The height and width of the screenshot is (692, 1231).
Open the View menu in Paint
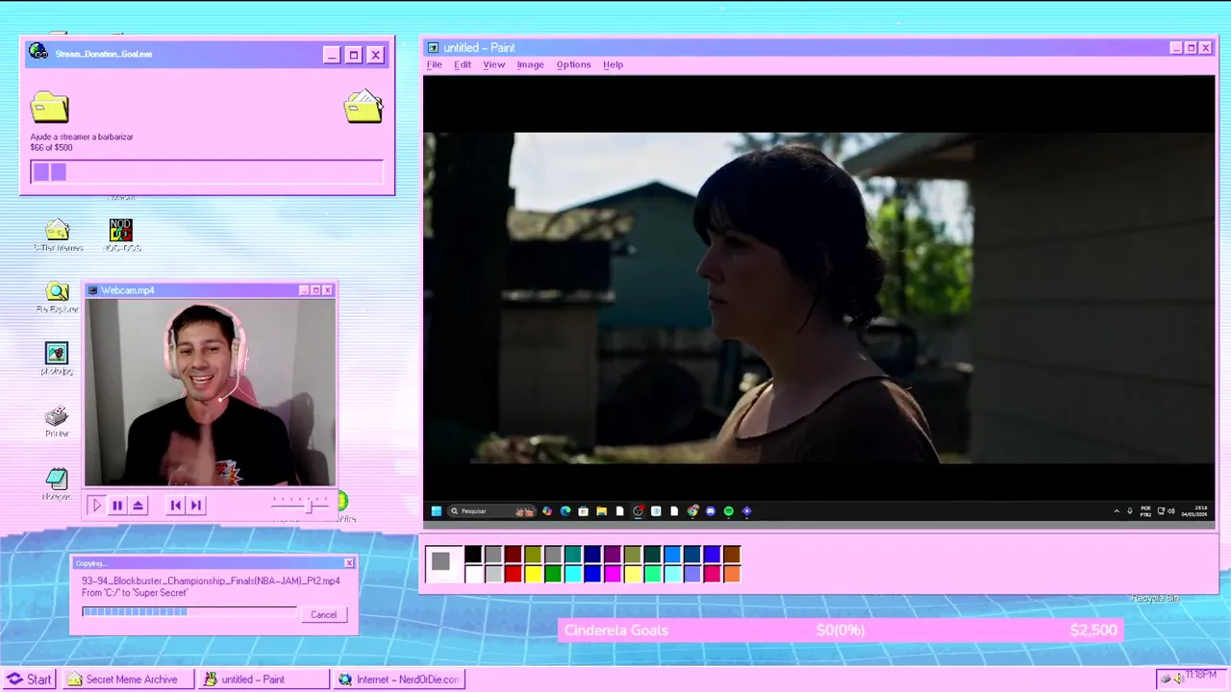coord(493,64)
